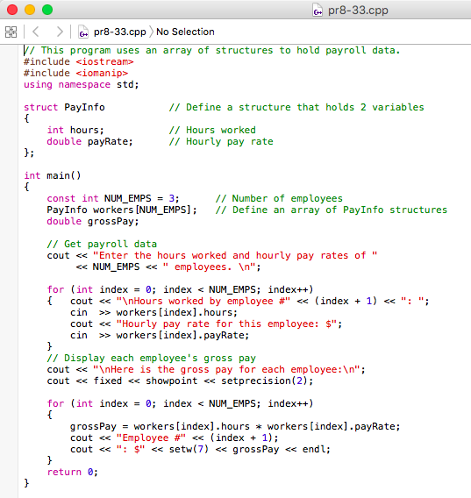Click the gutter next to the first for loop
The image size is (471, 498).
click(x=9, y=289)
